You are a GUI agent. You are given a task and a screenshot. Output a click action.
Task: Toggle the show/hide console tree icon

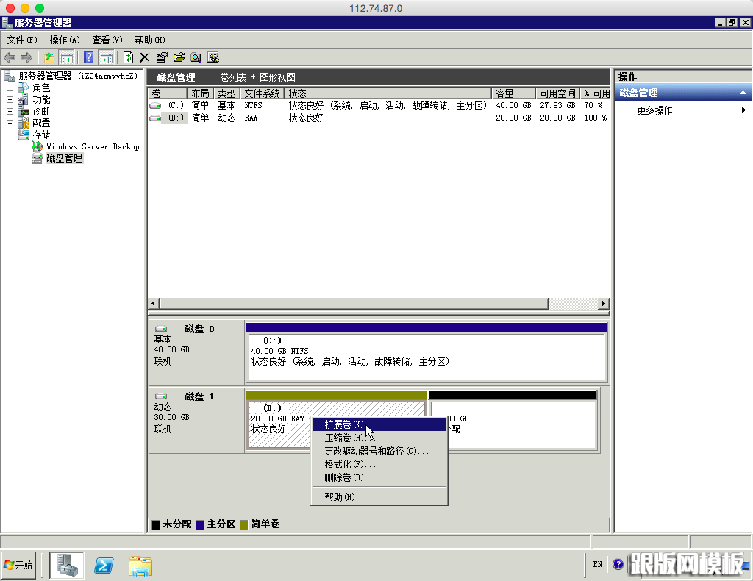[67, 57]
